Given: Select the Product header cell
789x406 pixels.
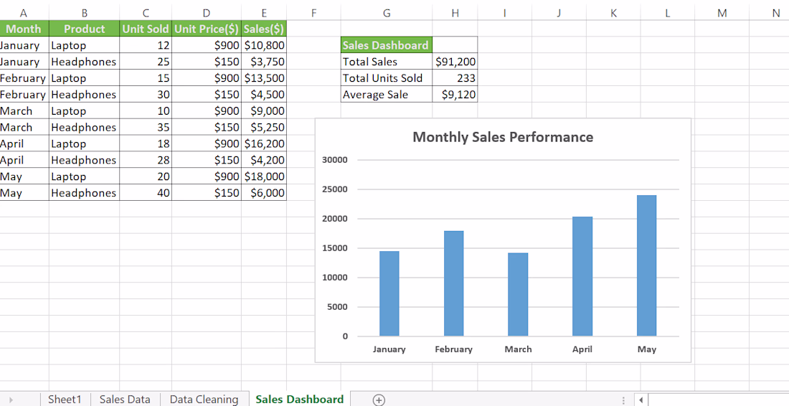Looking at the screenshot, I should pos(84,29).
